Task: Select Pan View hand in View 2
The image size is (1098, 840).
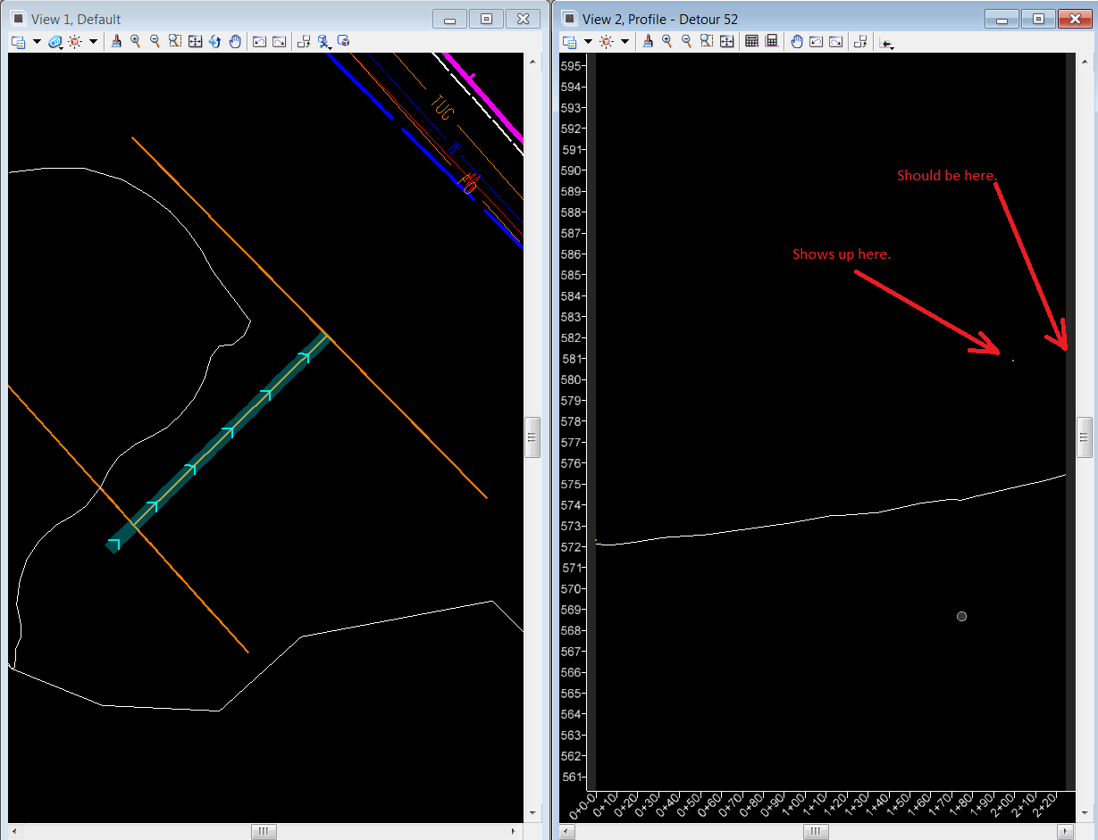Action: click(x=797, y=41)
